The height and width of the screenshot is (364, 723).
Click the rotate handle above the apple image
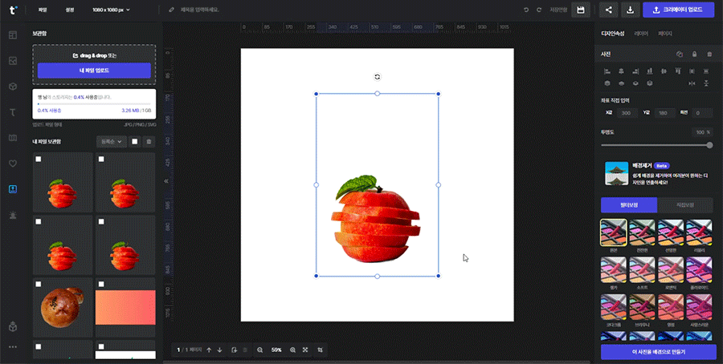[377, 77]
